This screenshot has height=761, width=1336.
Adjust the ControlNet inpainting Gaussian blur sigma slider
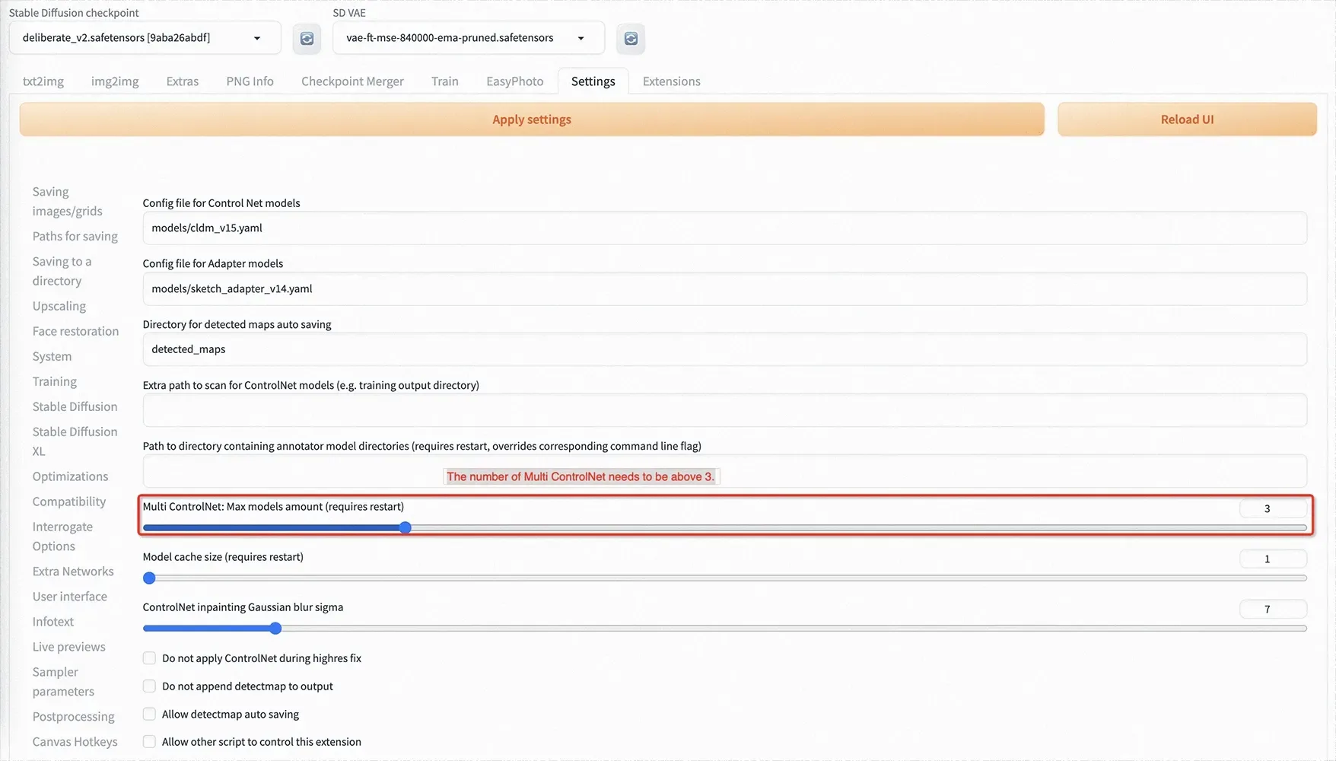point(724,629)
